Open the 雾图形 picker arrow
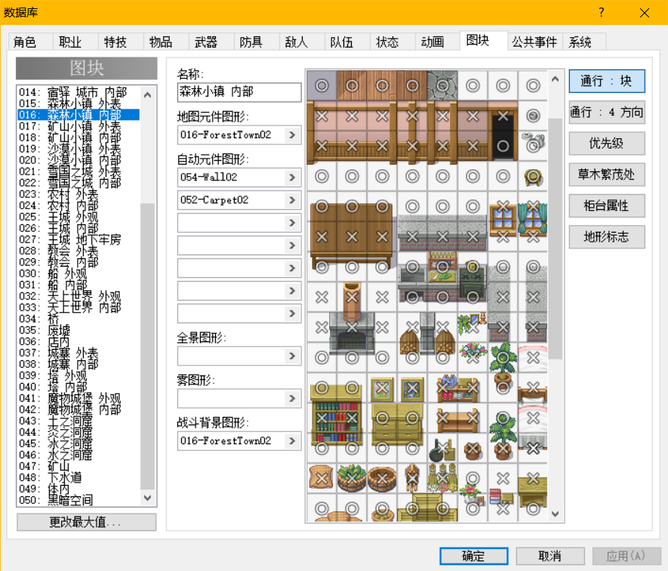The height and width of the screenshot is (571, 668). click(x=292, y=398)
